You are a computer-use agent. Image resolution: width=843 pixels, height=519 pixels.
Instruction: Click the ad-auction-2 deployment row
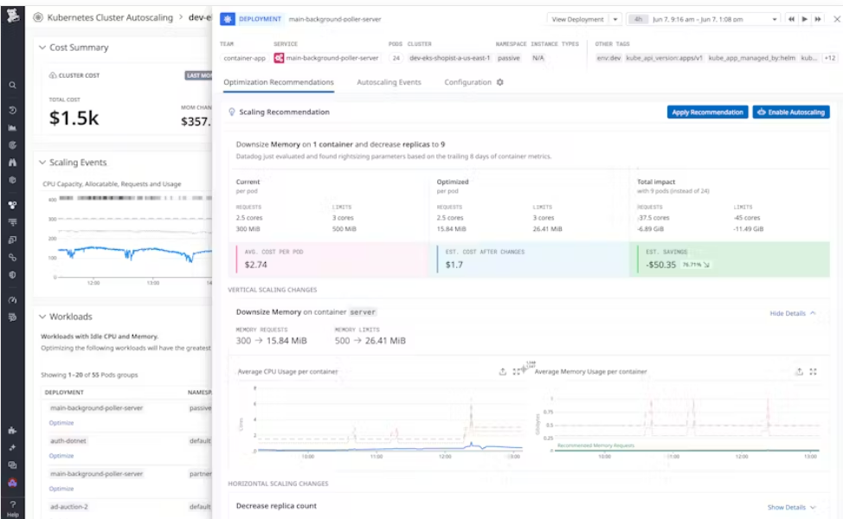tap(69, 507)
